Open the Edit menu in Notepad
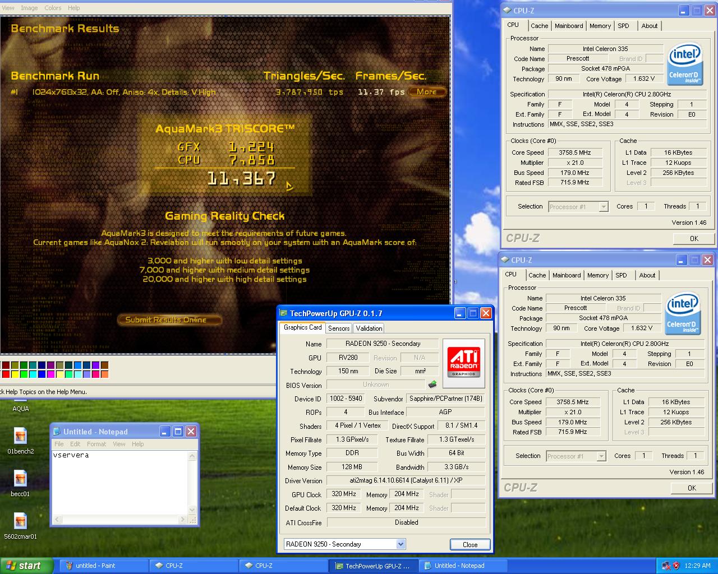 pyautogui.click(x=75, y=444)
